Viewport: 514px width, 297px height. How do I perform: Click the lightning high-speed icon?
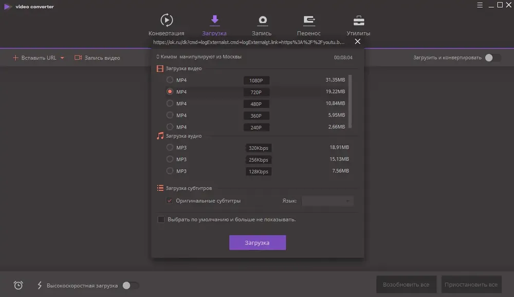(40, 285)
